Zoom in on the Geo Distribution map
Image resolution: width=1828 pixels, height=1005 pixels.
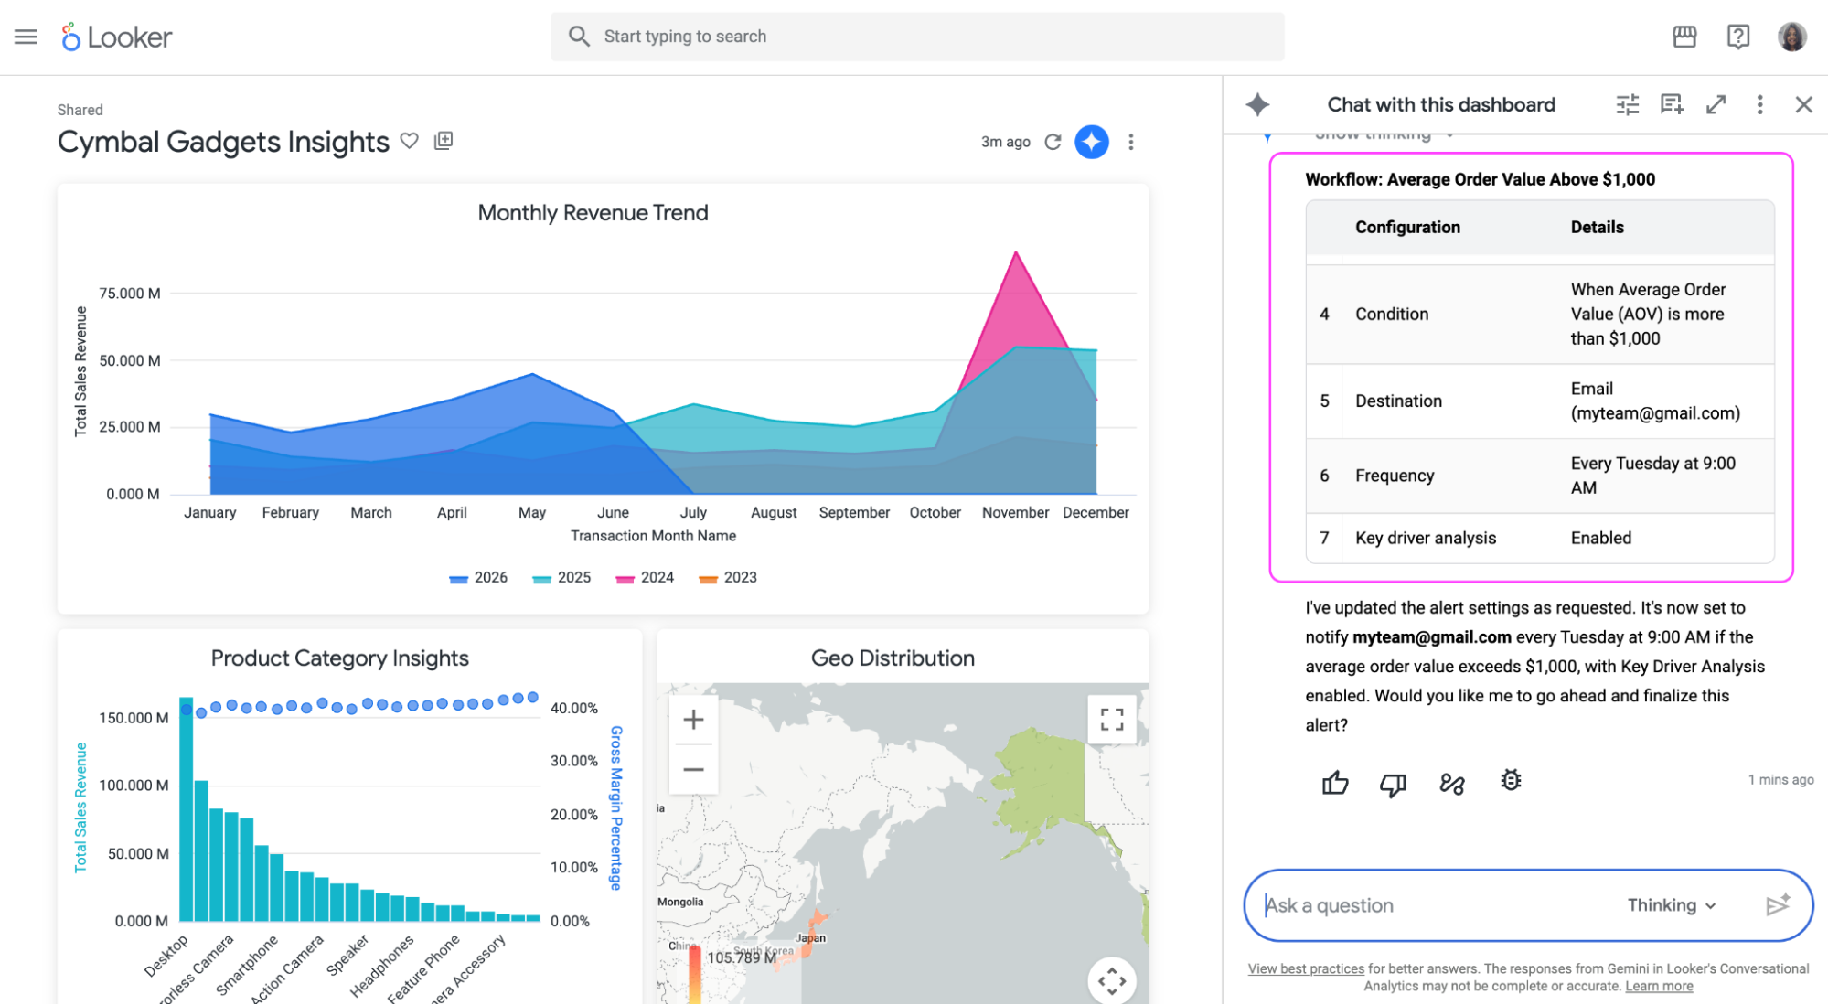click(x=693, y=720)
